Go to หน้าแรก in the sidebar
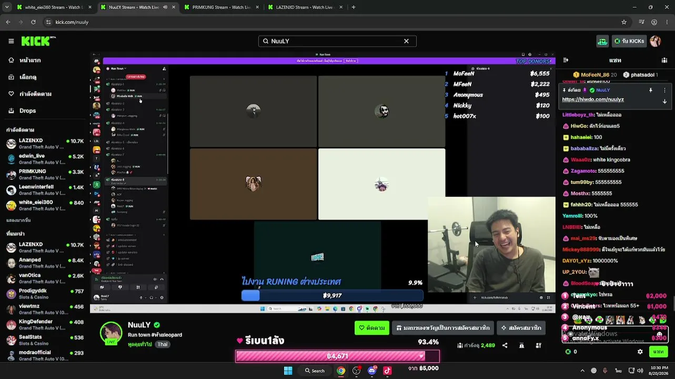 click(x=30, y=60)
